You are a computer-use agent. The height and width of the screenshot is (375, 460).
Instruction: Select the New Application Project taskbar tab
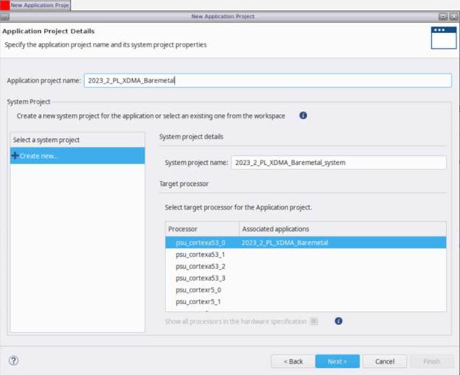point(39,5)
